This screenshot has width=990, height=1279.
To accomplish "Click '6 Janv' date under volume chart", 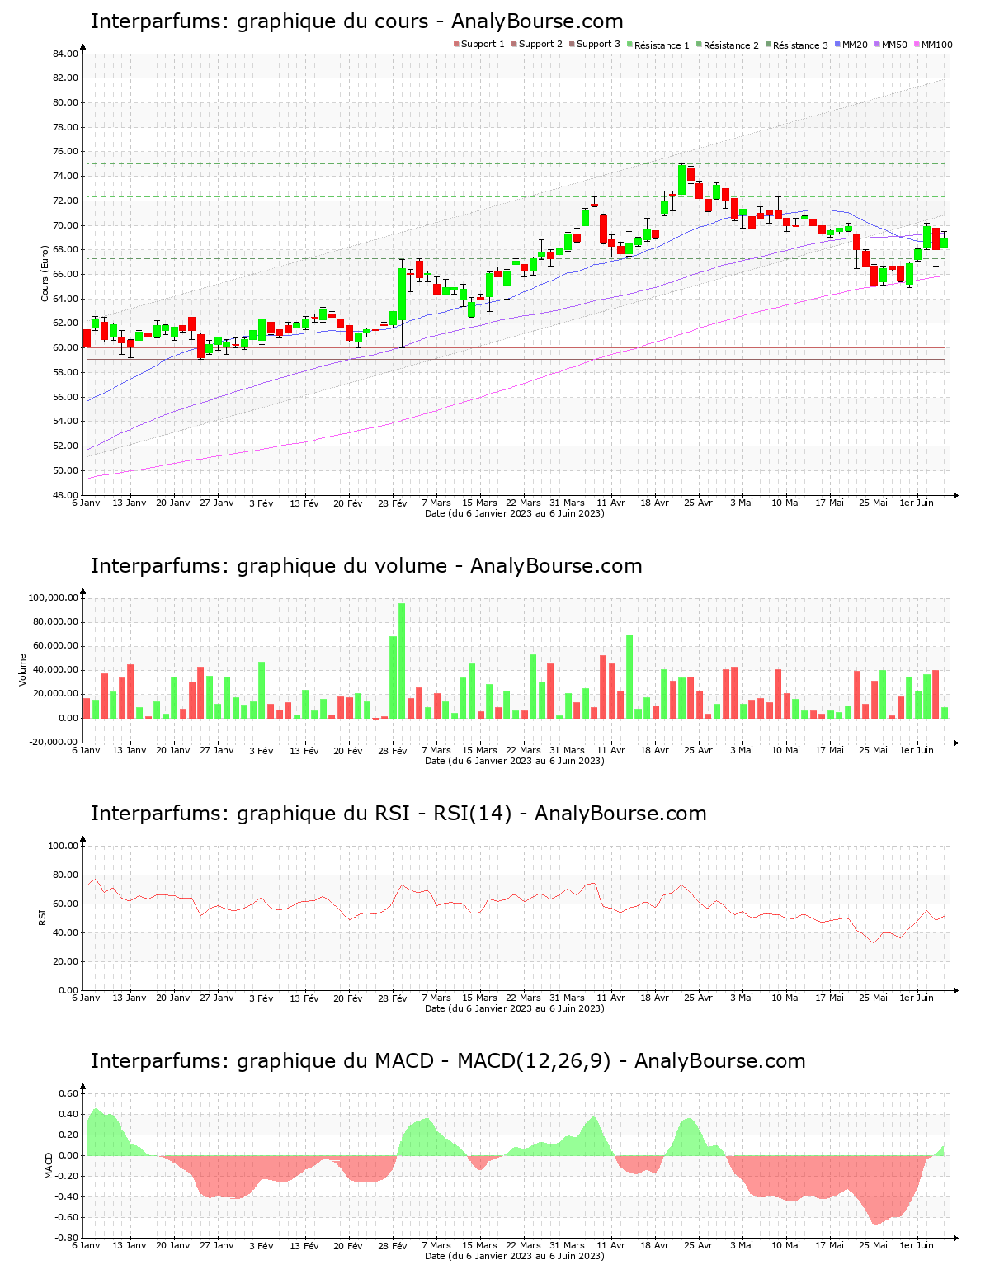I will (x=86, y=750).
